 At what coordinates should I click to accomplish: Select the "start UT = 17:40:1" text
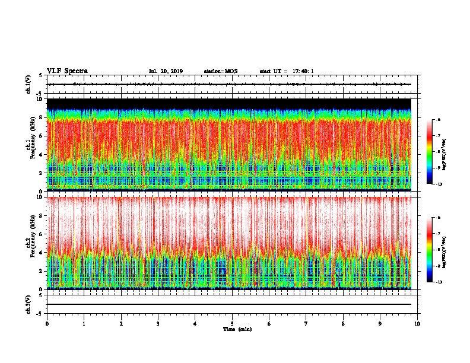point(287,71)
